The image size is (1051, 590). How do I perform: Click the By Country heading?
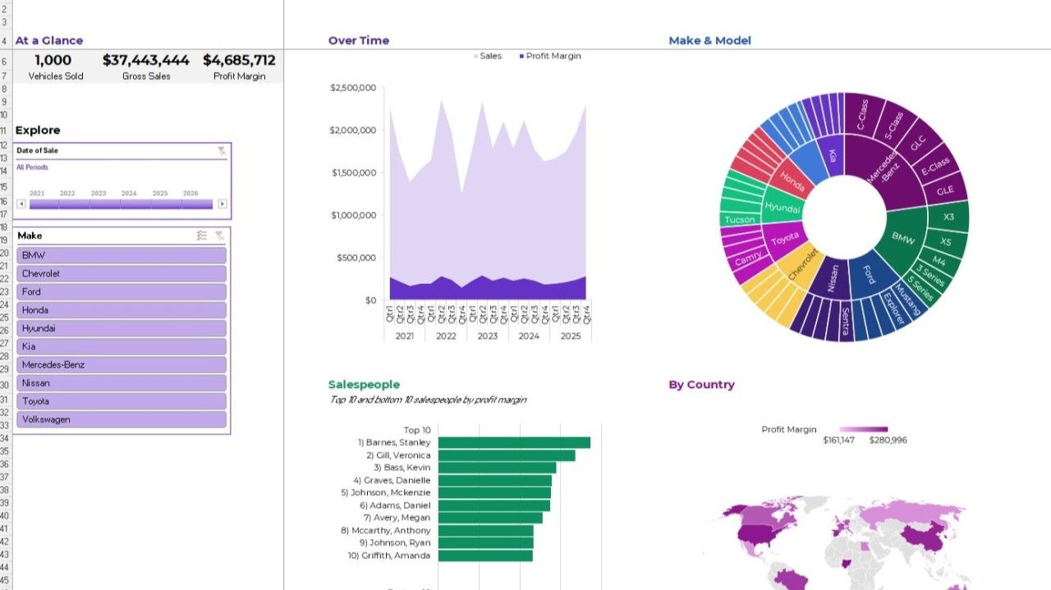coord(701,384)
